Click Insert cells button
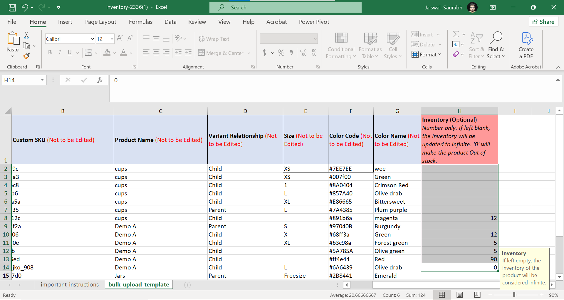 click(422, 34)
